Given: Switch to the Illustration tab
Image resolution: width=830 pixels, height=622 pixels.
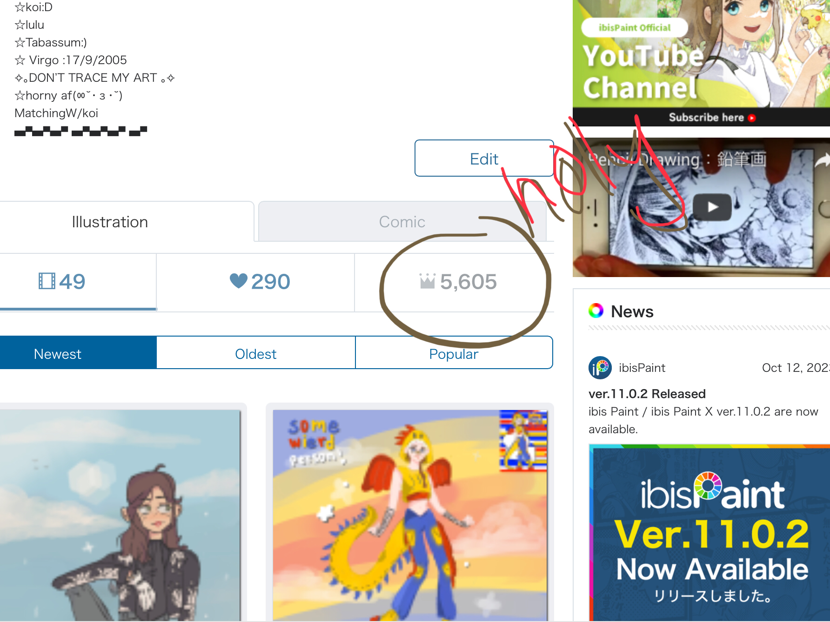Looking at the screenshot, I should point(110,222).
